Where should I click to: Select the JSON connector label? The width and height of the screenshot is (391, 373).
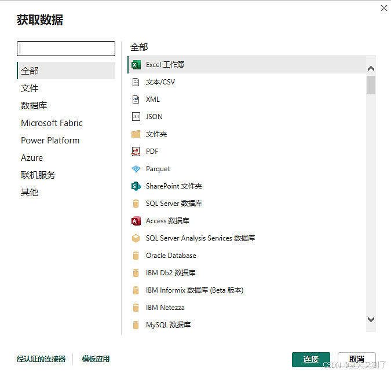pos(154,117)
